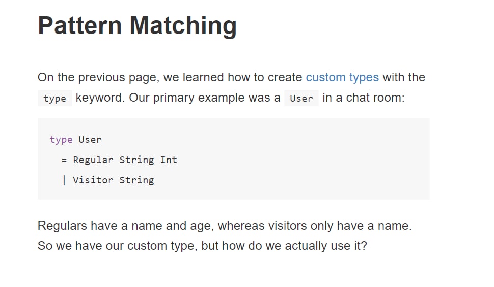
Task: Click the Pattern Matching page heading
Action: point(137,26)
